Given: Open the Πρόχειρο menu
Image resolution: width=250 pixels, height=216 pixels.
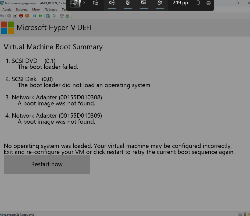Looking at the screenshot, I should (51, 9).
